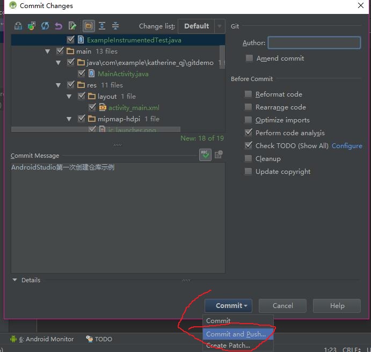Image resolution: width=371 pixels, height=352 pixels.
Task: Click the Collapse All icon
Action: click(x=115, y=26)
